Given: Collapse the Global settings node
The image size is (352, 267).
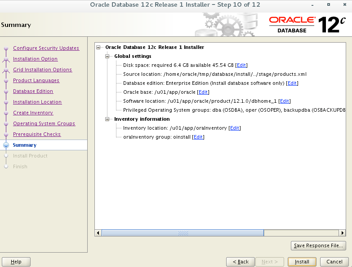Looking at the screenshot, I should [x=107, y=56].
